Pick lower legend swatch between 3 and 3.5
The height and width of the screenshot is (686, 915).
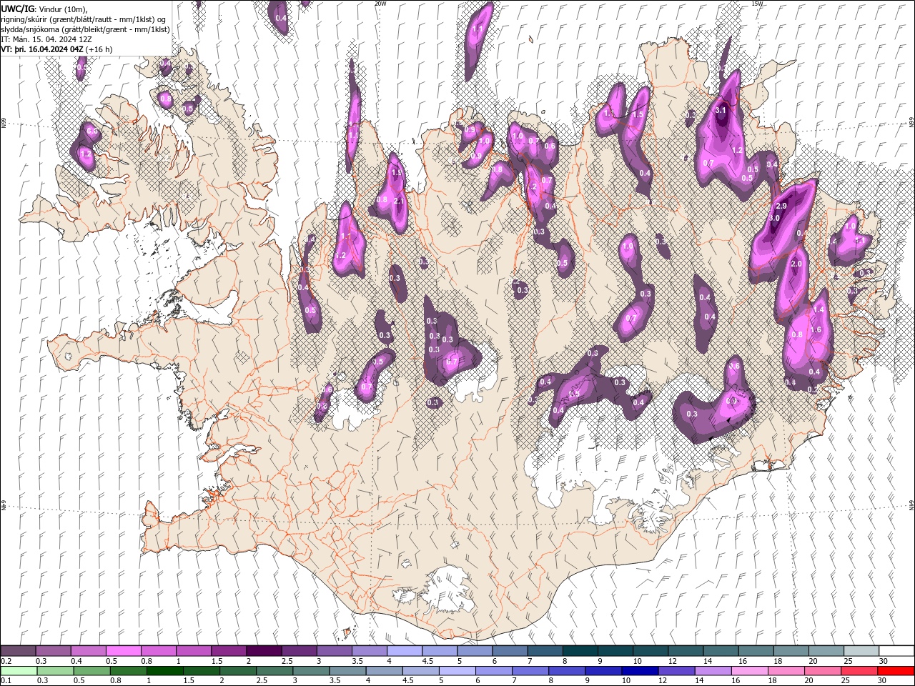coord(311,671)
